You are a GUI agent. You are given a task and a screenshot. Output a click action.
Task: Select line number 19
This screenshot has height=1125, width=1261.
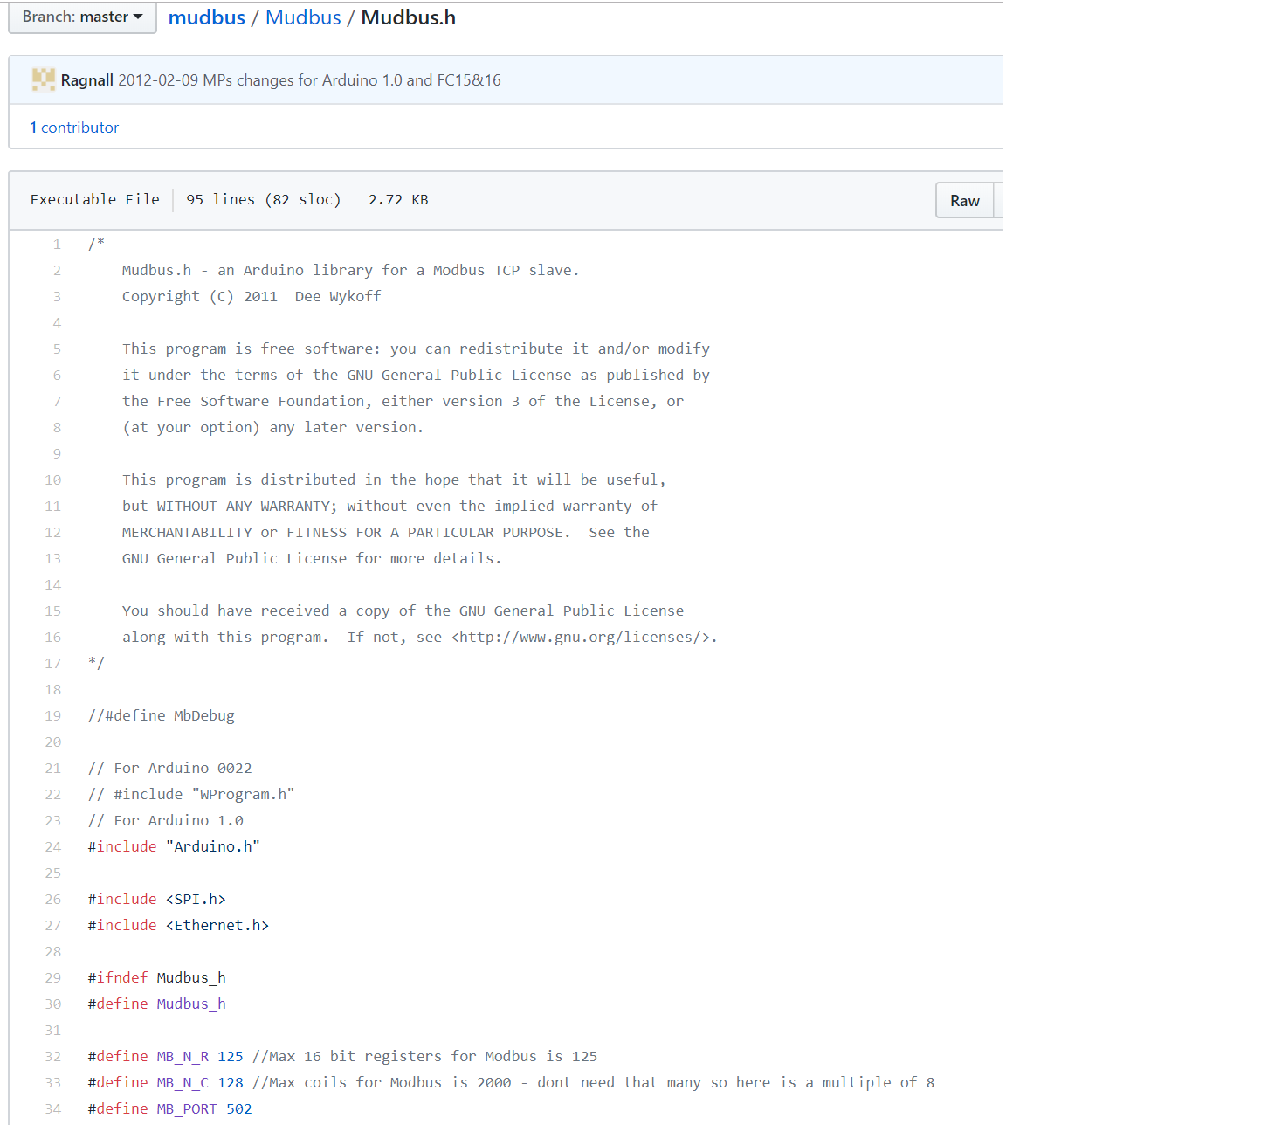click(x=53, y=716)
